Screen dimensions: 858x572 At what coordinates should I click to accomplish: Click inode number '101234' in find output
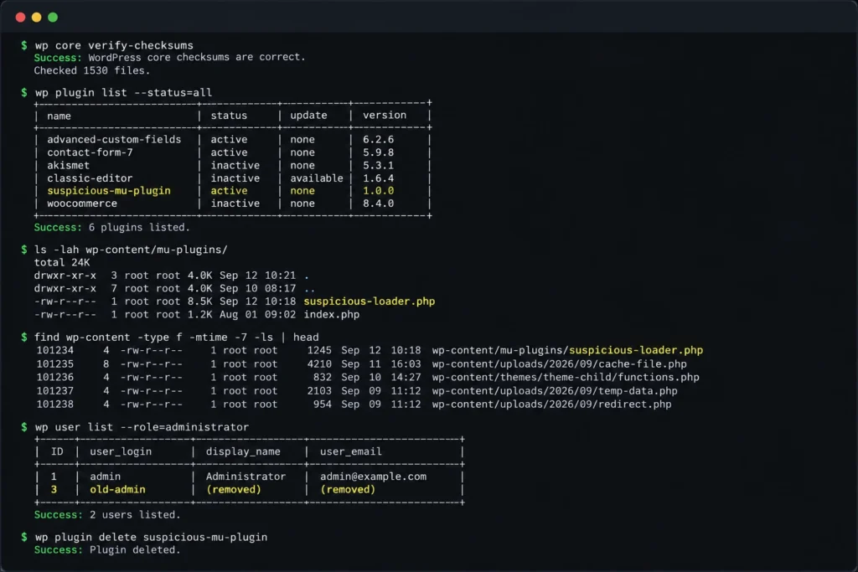click(54, 351)
